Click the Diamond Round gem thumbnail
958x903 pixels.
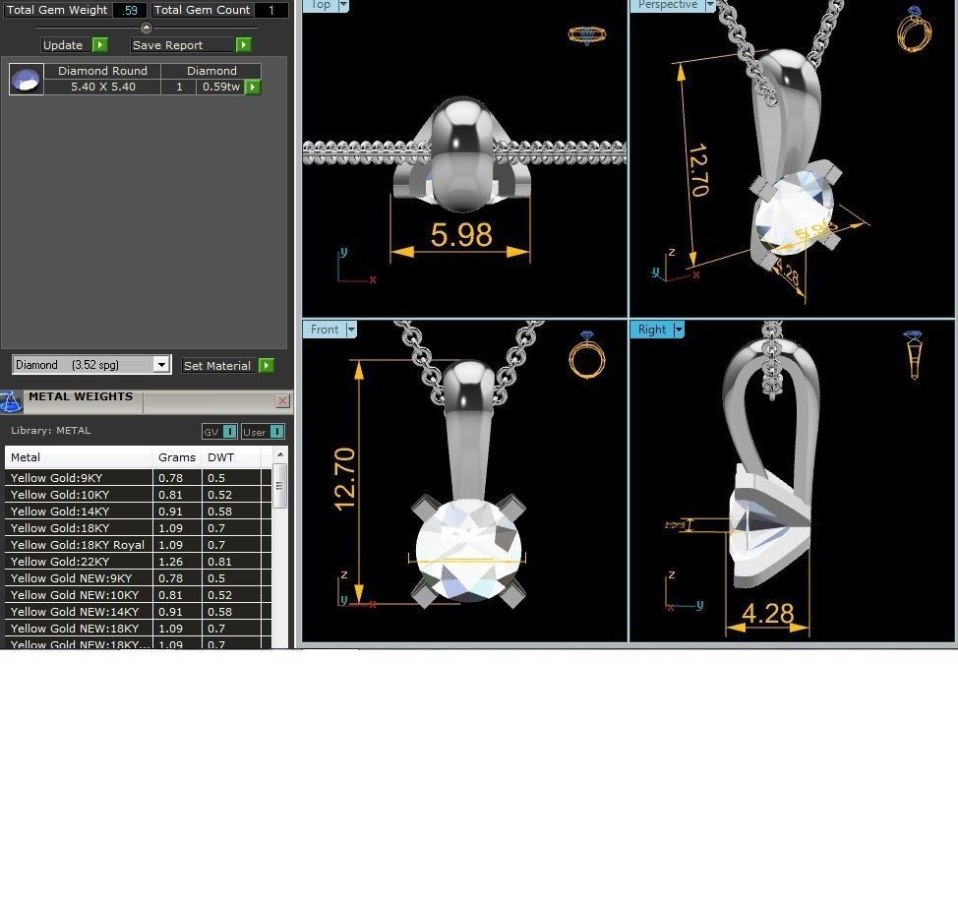point(27,80)
